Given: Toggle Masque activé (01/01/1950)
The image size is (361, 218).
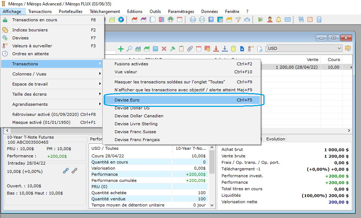Looking at the screenshot, I should coord(52,122).
